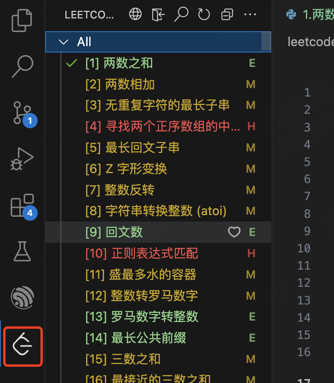Collapse all tree items icon
Image resolution: width=334 pixels, height=383 pixels.
tap(227, 14)
